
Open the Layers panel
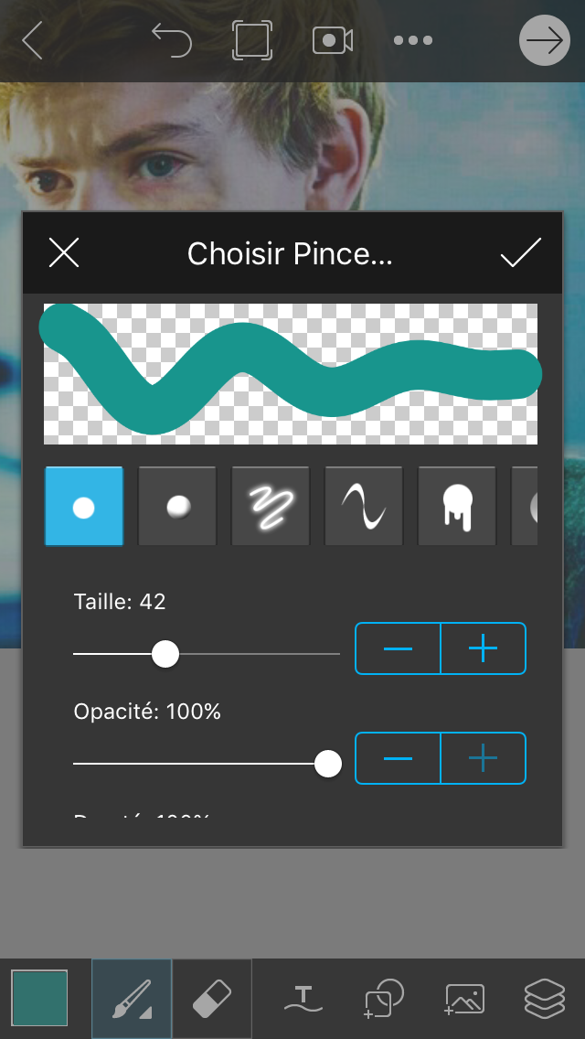[545, 999]
